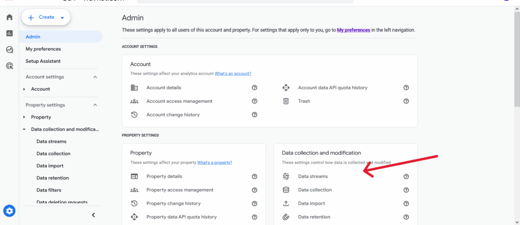Screen dimensions: 520x225
Task: Open help icon for Account access management
Action: click(x=254, y=101)
